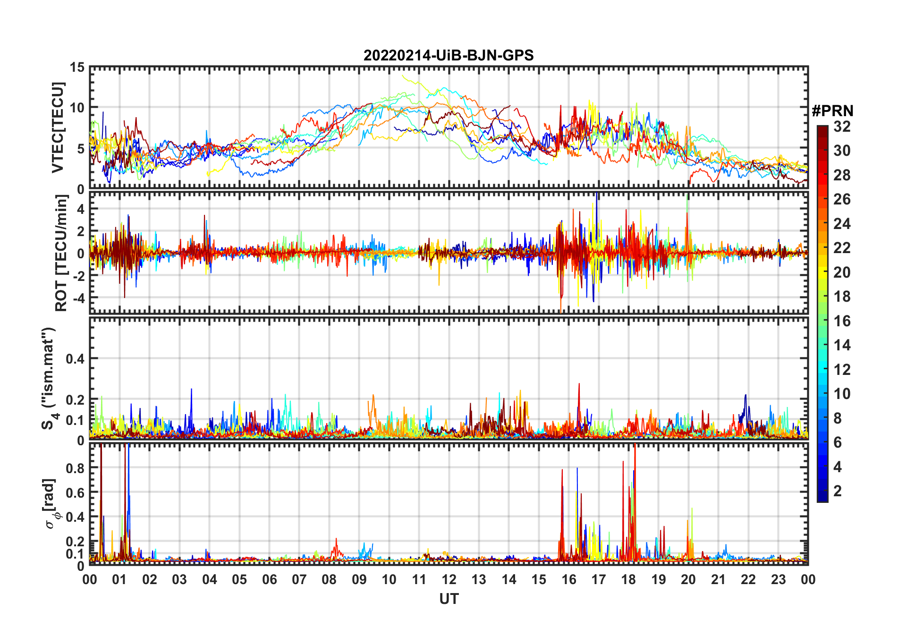Click x-axis tick label 21
This screenshot has width=898, height=628.
coord(718,579)
